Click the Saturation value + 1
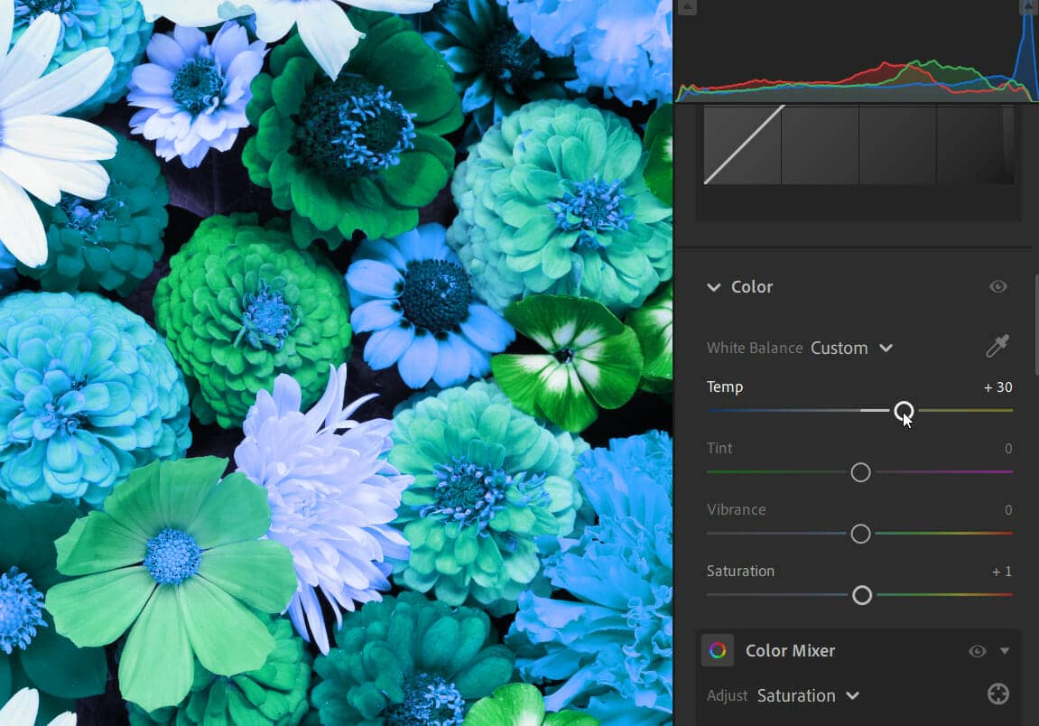This screenshot has width=1039, height=726. pyautogui.click(x=1002, y=572)
